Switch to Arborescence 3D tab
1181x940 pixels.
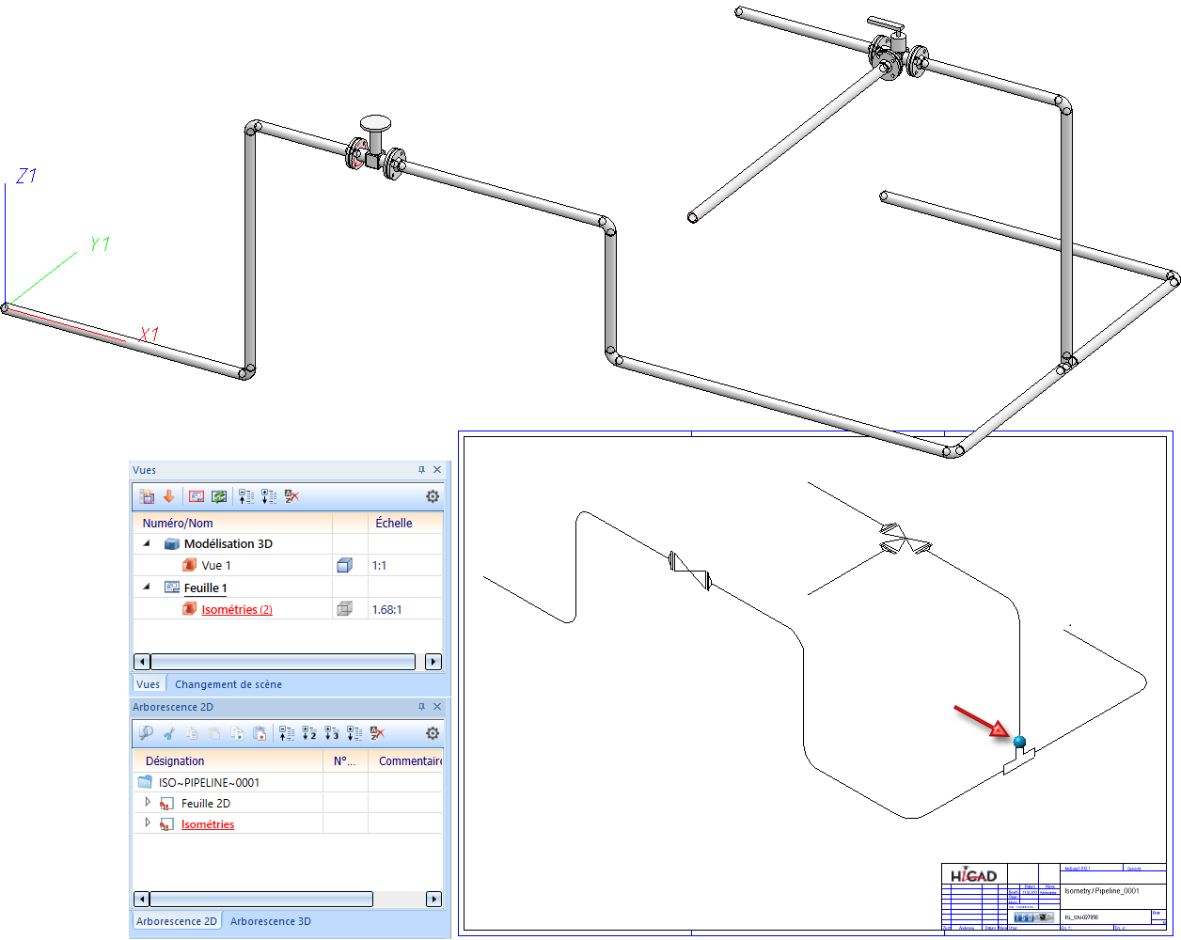(271, 921)
